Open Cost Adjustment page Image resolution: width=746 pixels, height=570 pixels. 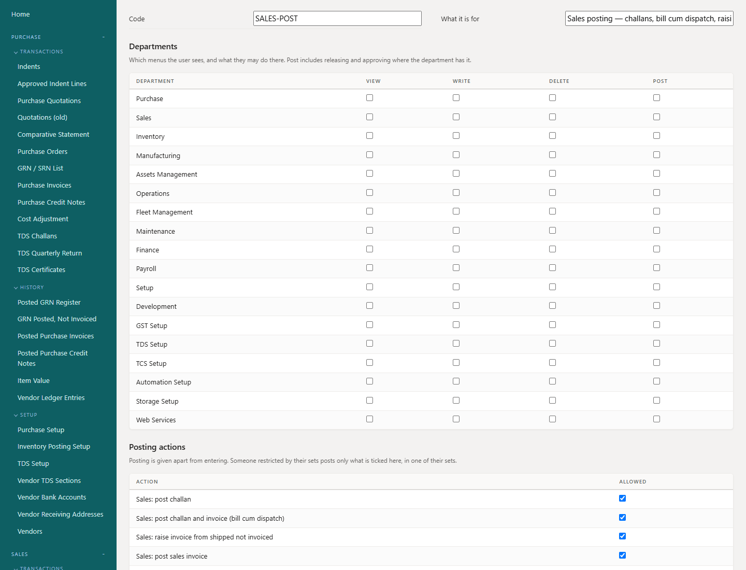tap(43, 219)
